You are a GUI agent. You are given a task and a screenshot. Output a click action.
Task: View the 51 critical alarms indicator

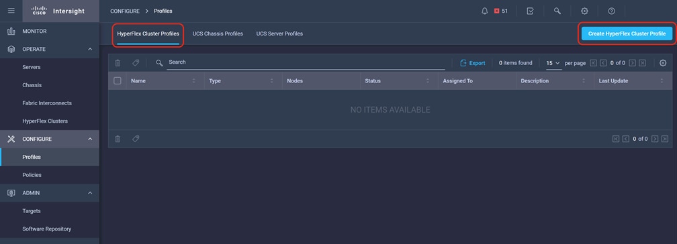click(x=501, y=11)
